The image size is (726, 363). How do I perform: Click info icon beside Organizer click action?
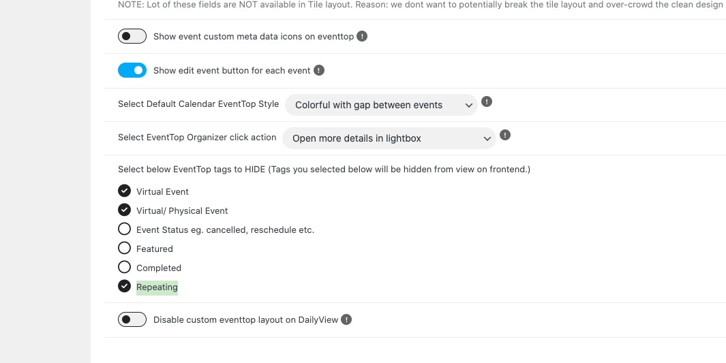505,135
